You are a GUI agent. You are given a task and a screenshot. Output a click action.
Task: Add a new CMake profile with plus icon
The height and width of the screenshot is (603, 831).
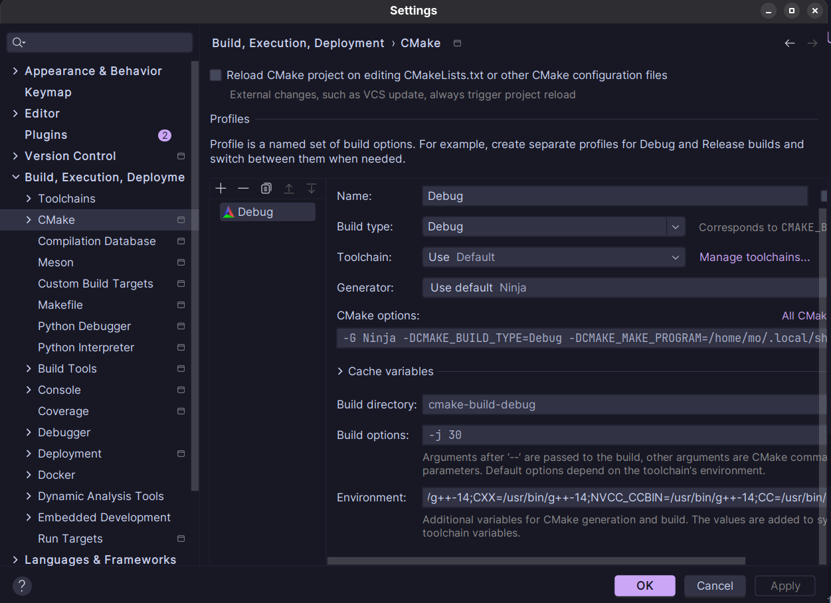221,189
